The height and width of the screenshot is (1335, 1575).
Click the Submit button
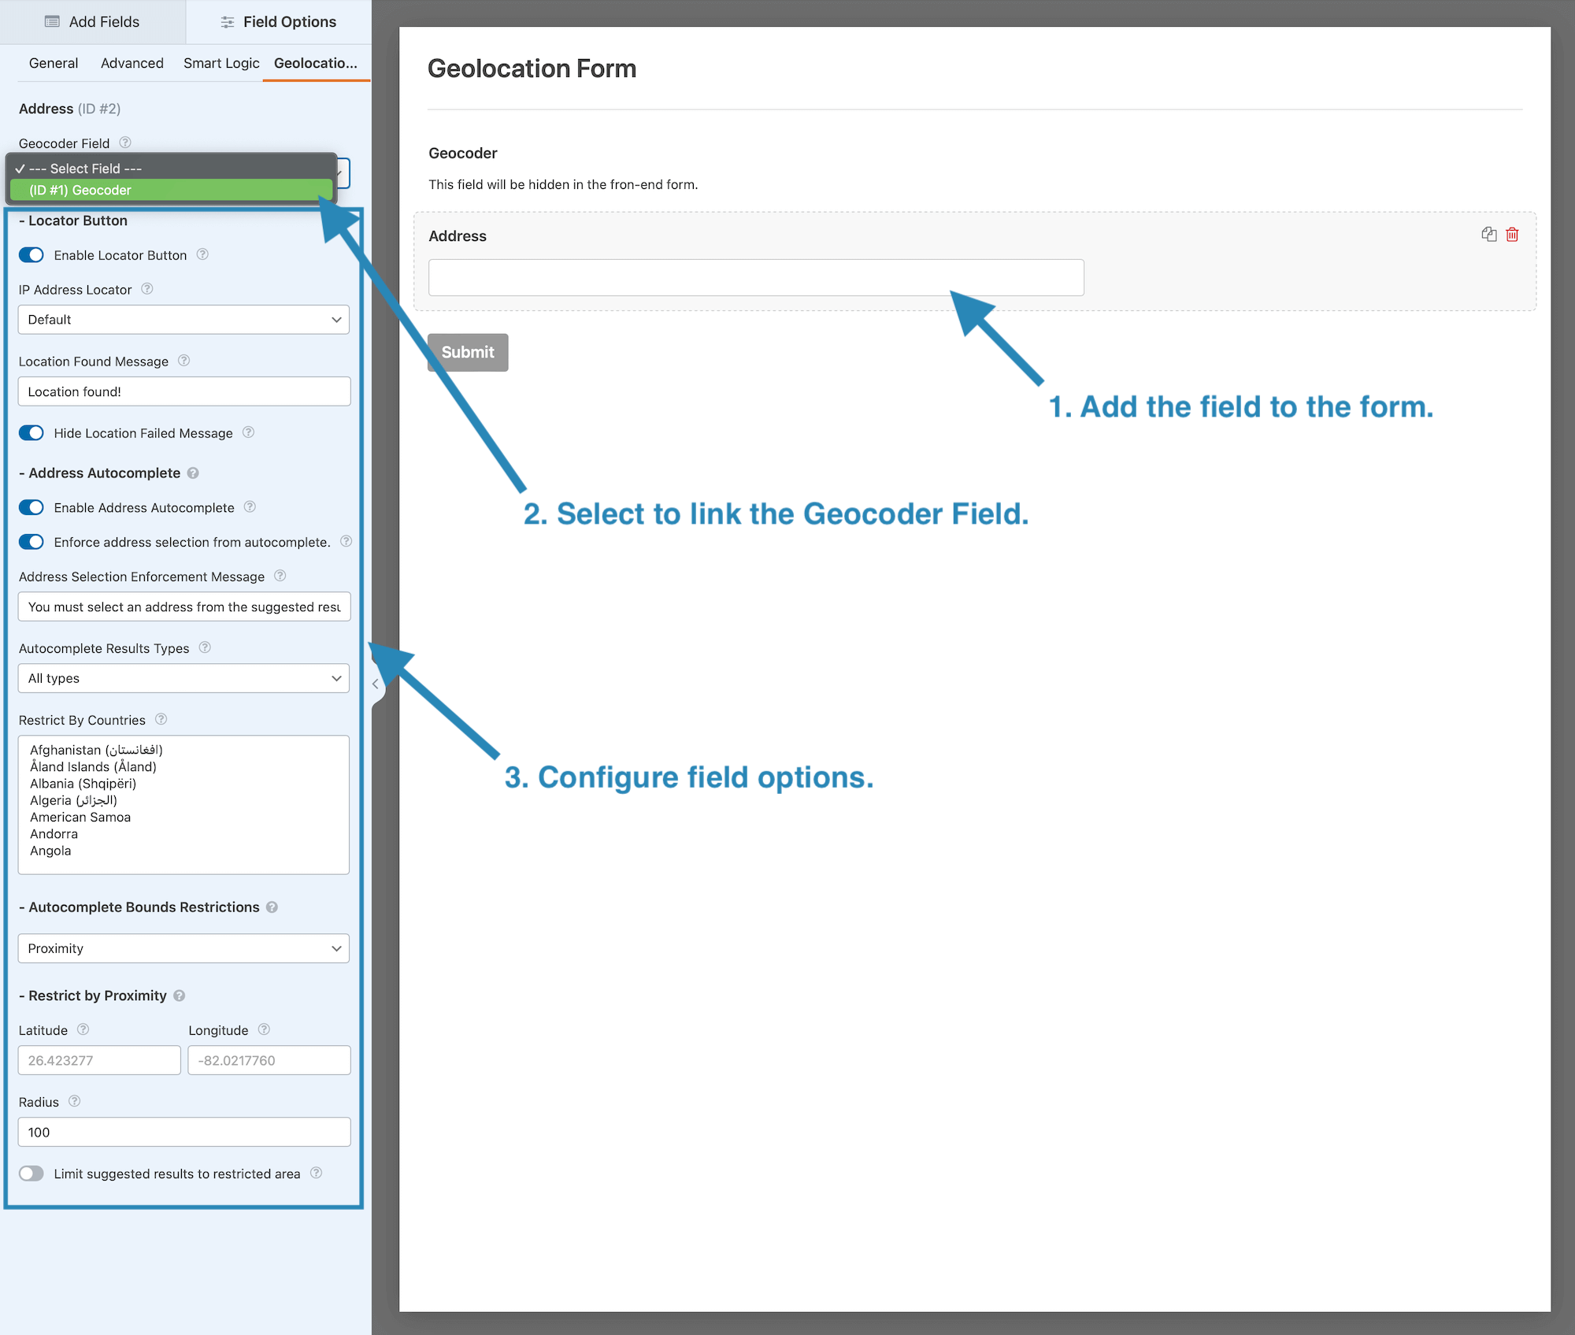[x=468, y=352]
